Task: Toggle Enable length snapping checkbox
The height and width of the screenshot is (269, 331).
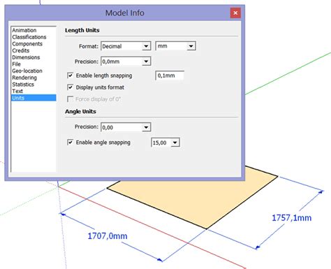Action: click(70, 75)
